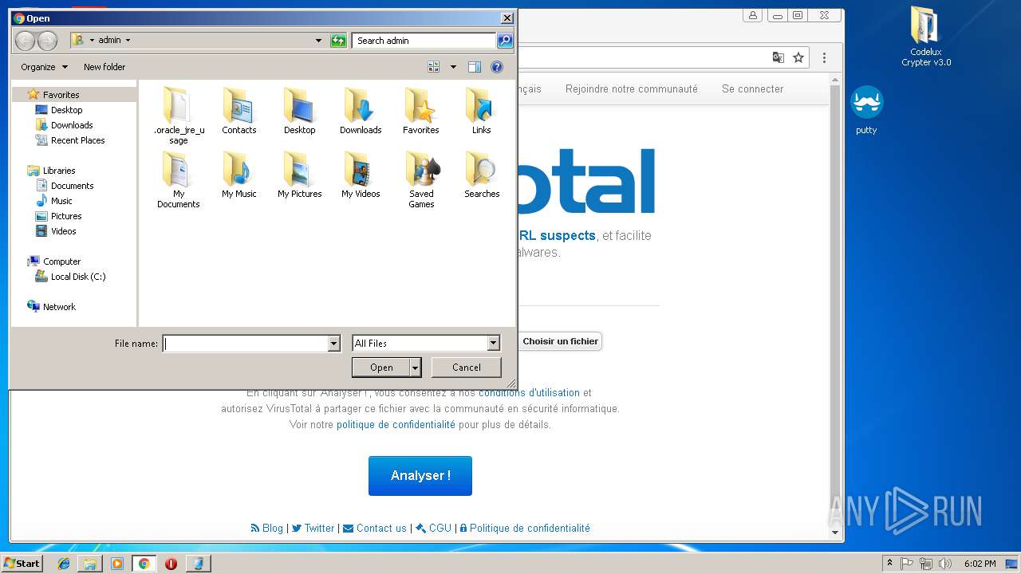Image resolution: width=1021 pixels, height=574 pixels.
Task: Expand the More views dropdown arrow
Action: click(454, 67)
